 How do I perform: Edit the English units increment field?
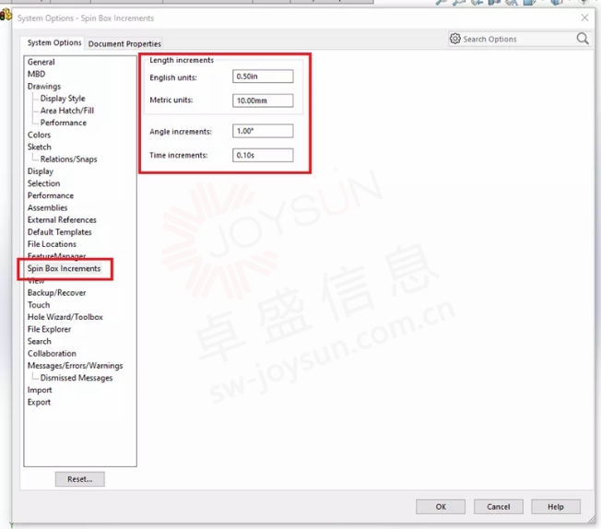point(263,76)
